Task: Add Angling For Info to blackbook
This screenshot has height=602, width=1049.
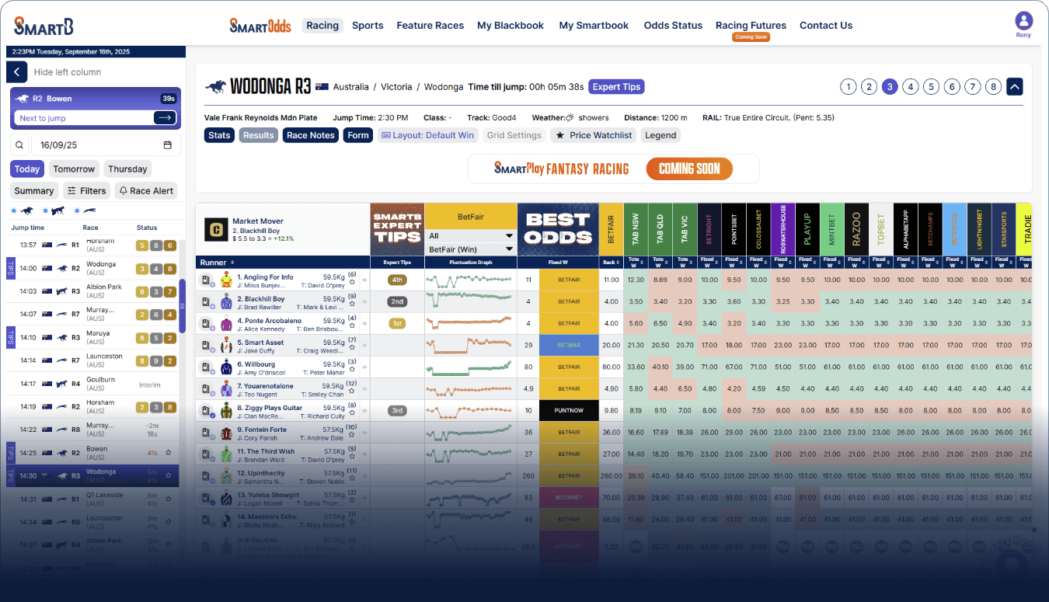Action: coord(207,280)
